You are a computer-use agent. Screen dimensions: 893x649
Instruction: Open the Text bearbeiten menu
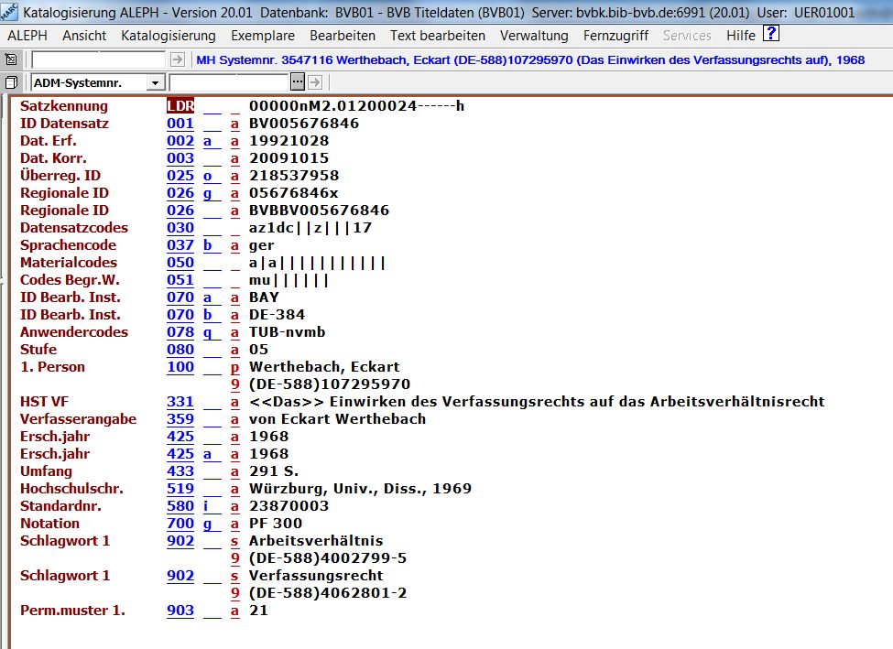coord(438,36)
